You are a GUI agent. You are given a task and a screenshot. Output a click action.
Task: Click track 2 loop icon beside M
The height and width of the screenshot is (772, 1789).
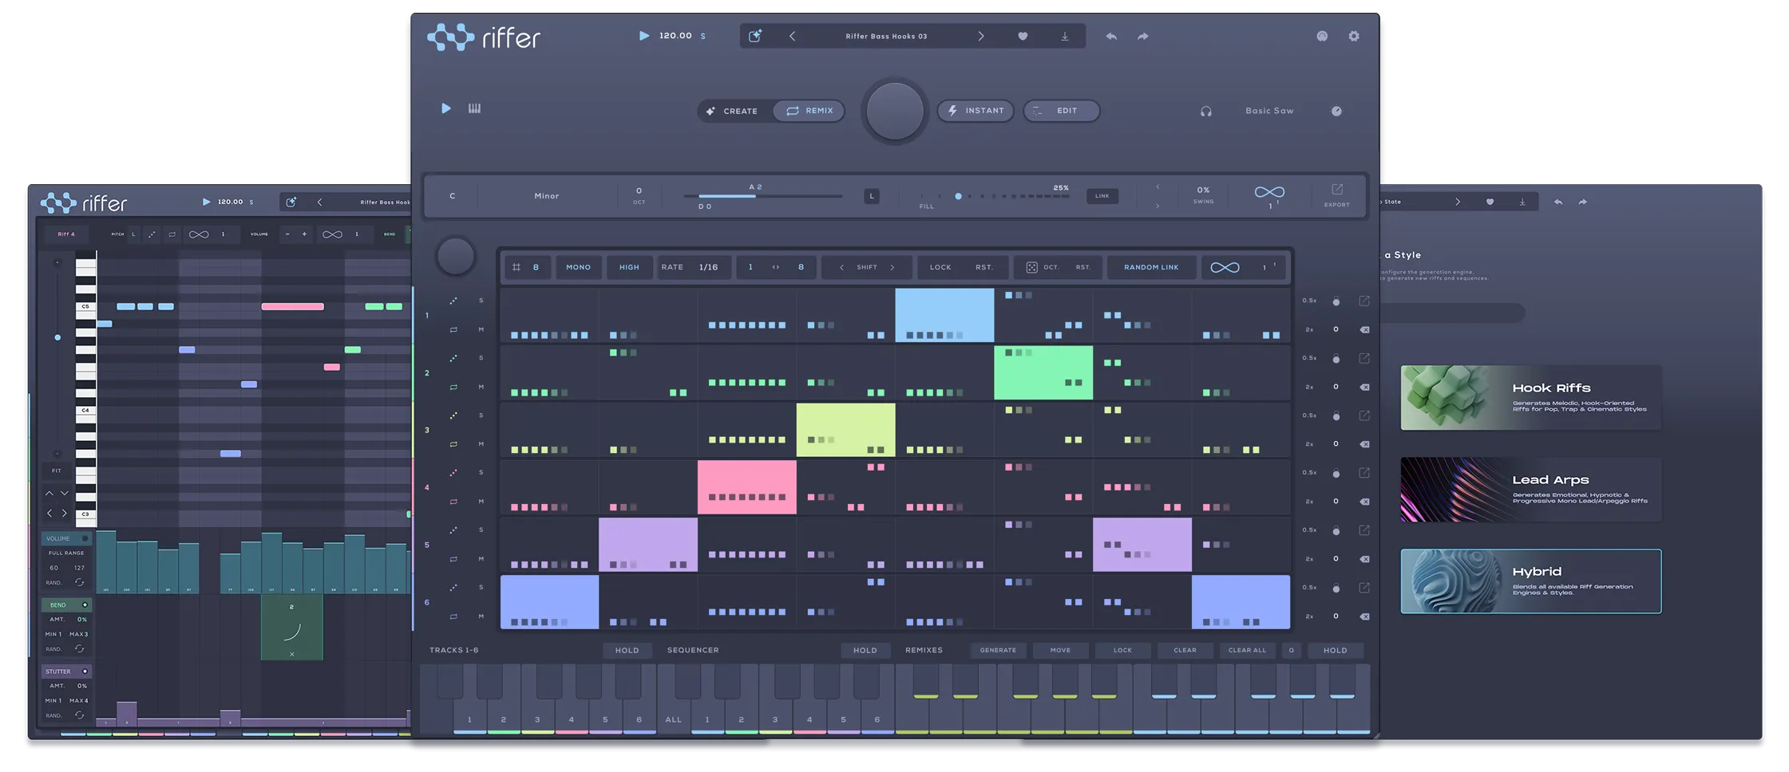click(x=453, y=387)
